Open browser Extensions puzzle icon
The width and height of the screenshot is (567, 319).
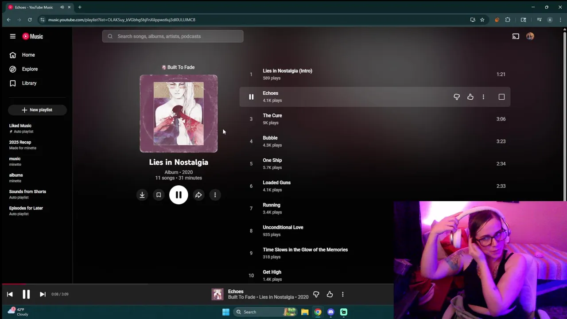coord(508,19)
